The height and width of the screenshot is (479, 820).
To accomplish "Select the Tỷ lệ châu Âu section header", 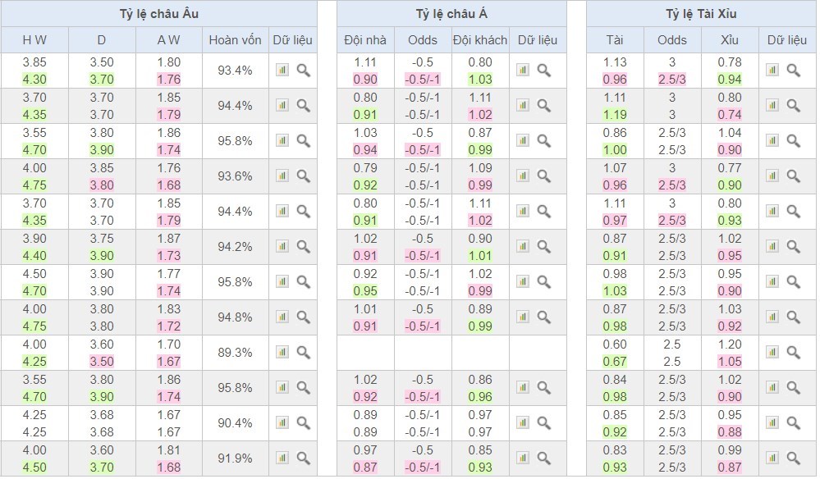I will pos(158,14).
